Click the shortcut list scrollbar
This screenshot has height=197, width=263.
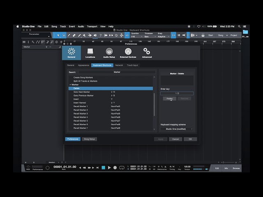coord(154,105)
